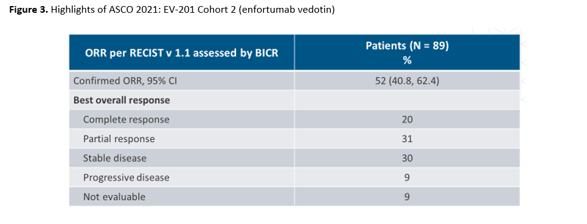587x224 pixels.
Task: Select the Not evaluable row label
Action: (x=114, y=197)
